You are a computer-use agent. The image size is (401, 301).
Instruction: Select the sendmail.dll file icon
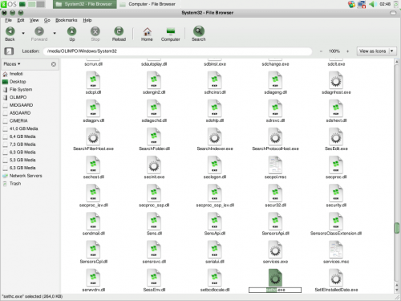pos(93,222)
